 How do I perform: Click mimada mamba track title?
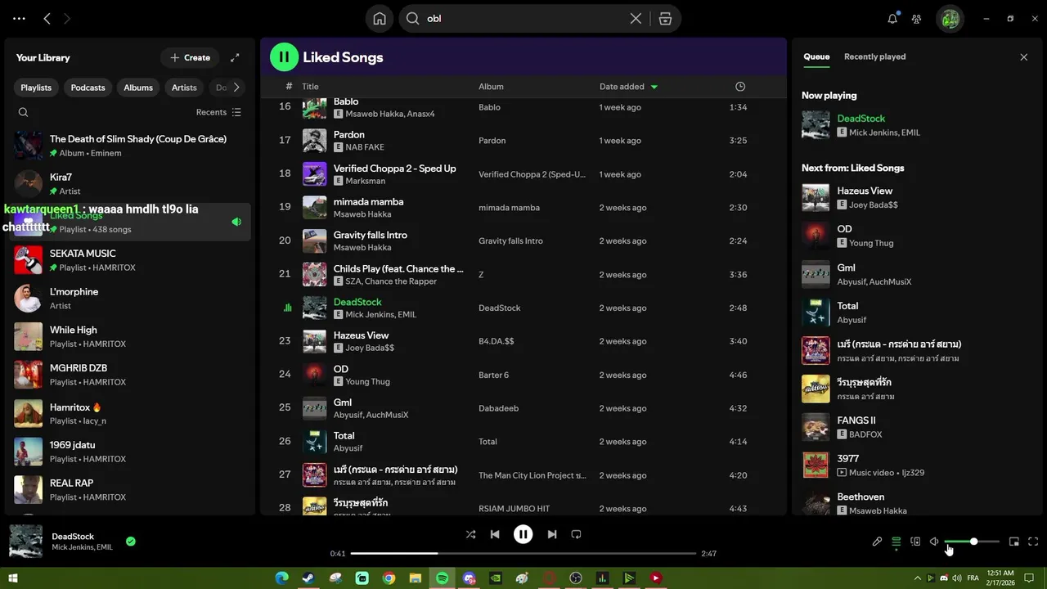pos(368,201)
